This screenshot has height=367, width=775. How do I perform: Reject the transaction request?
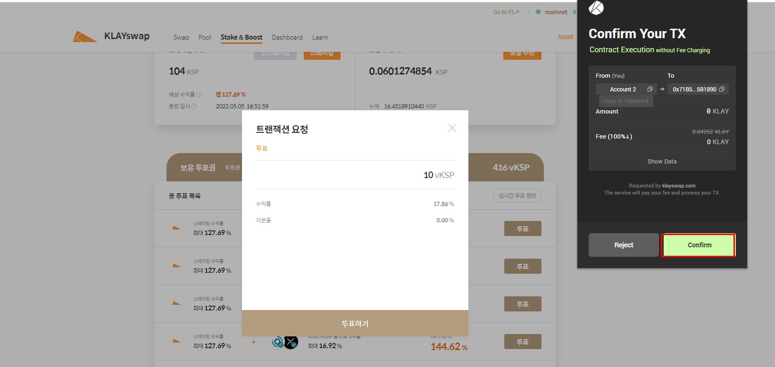(x=623, y=245)
